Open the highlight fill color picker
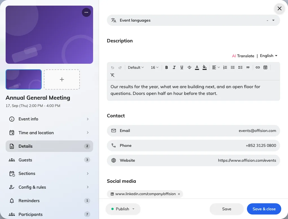Viewport: 288px width, 219px height. (x=205, y=67)
